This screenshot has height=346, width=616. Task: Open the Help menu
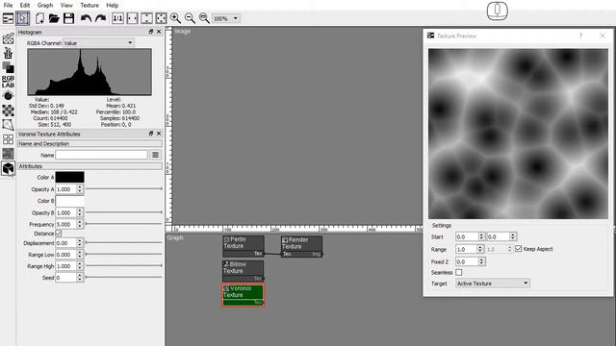112,5
